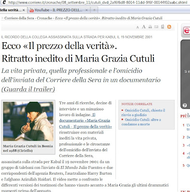
Task: Print the article via printer icon
Action: 150,27
